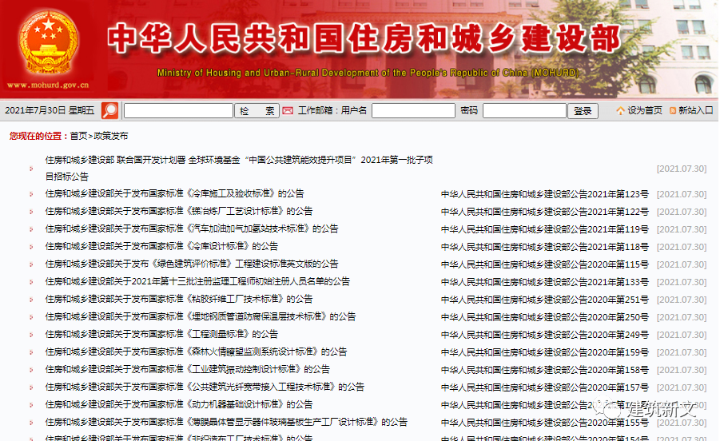Click the red bullet before 动力机器基础设计标准 row
Image resolution: width=720 pixels, height=441 pixels.
pos(31,405)
